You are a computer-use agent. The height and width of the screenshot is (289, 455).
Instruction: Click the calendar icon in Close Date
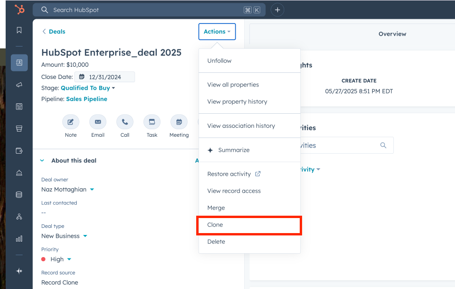(x=82, y=77)
